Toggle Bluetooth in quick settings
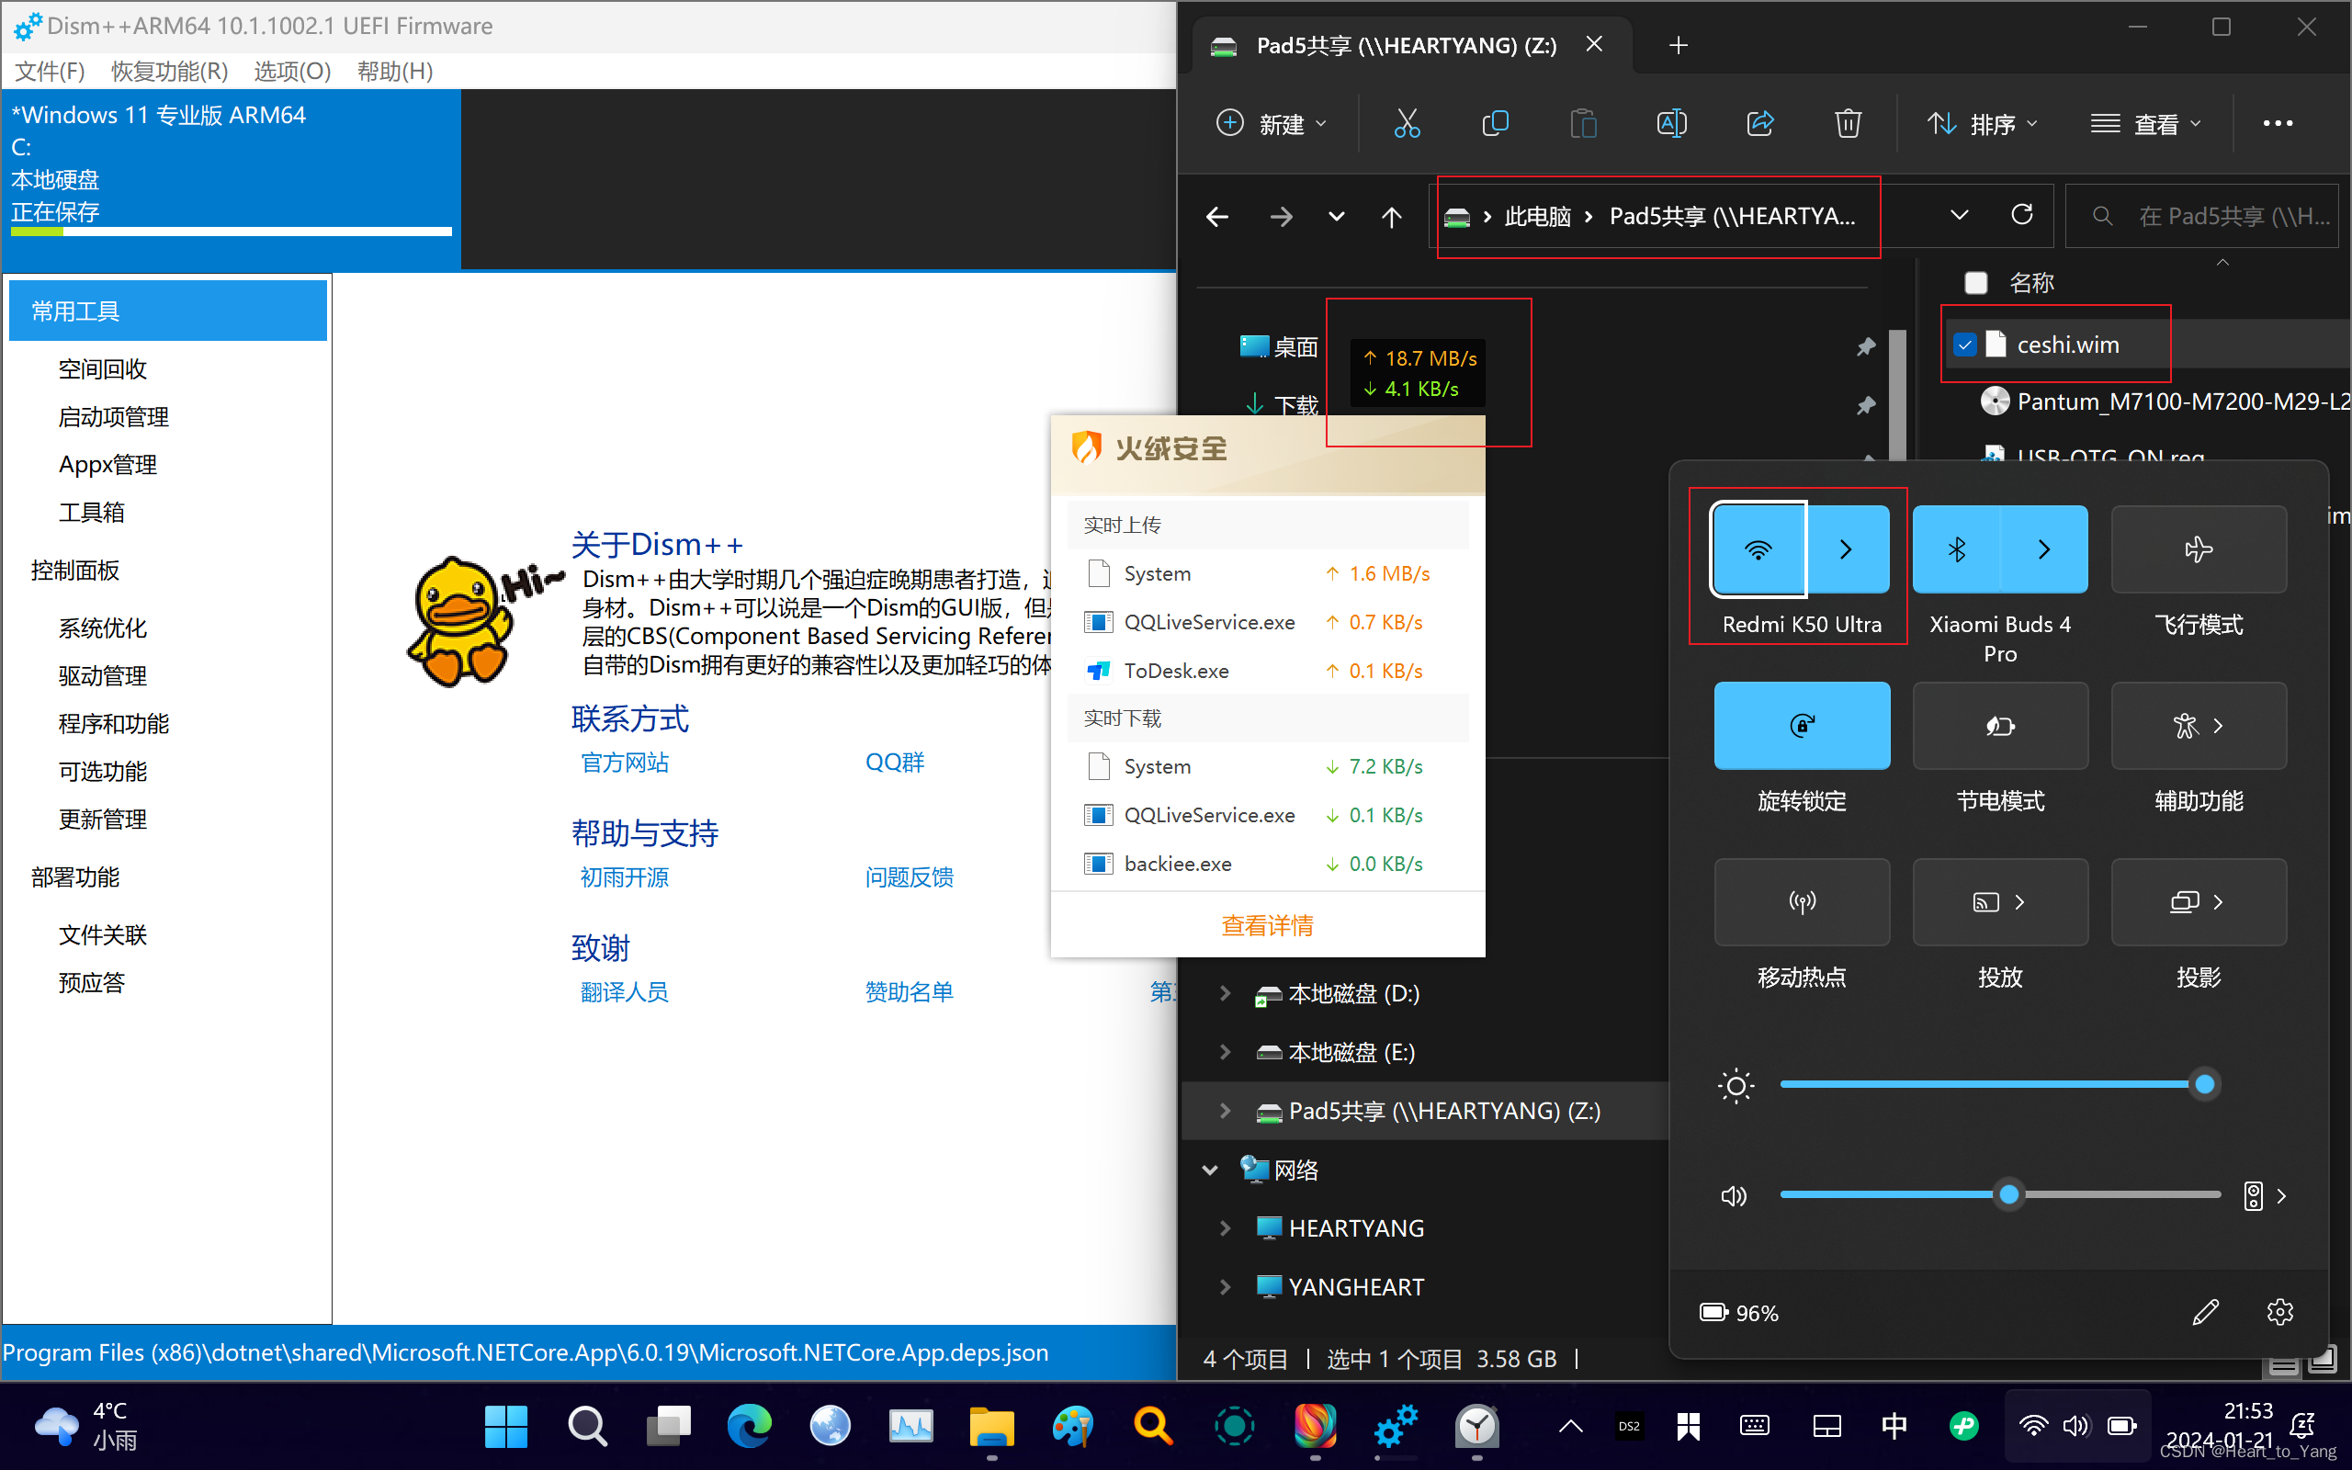Image resolution: width=2352 pixels, height=1470 pixels. pos(1956,549)
